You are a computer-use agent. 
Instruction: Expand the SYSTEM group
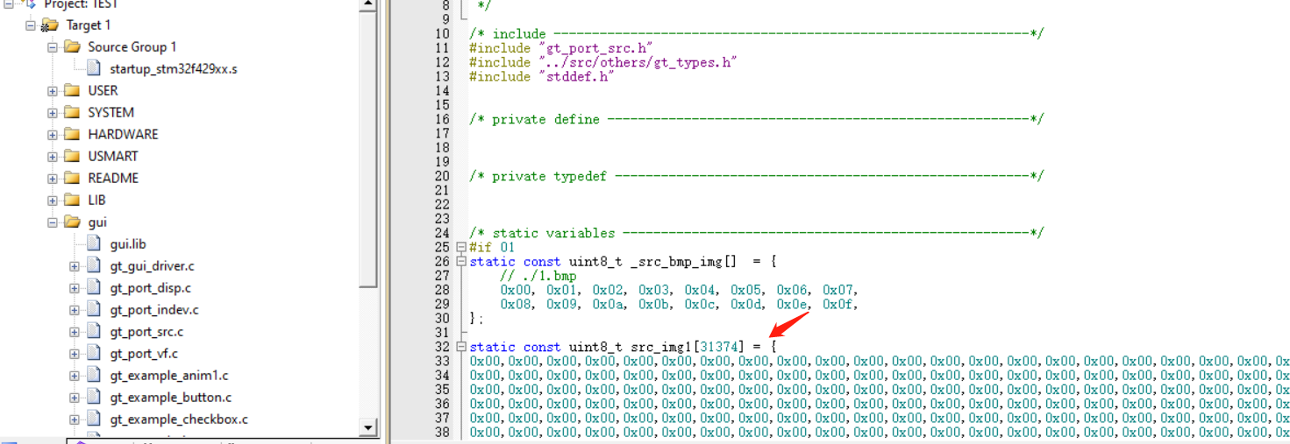pyautogui.click(x=53, y=113)
